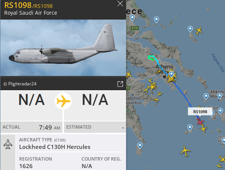Click airport pin left of plane below RS1098
This screenshot has width=225, height=170.
[x=190, y=127]
